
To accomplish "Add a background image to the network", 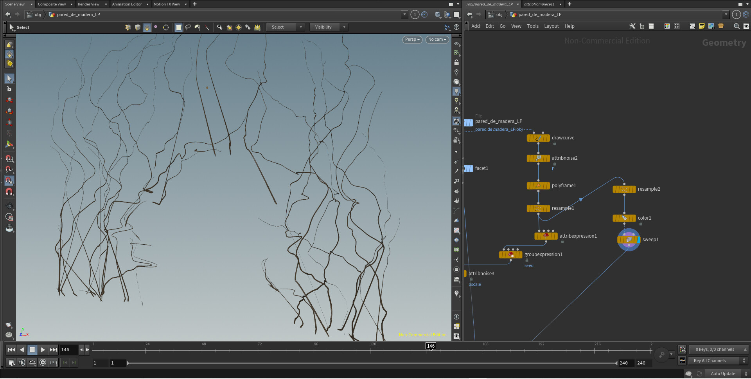I will click(x=711, y=26).
